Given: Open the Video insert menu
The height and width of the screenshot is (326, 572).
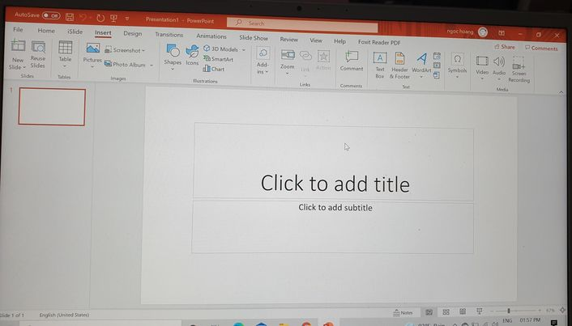Looking at the screenshot, I should pyautogui.click(x=482, y=66).
